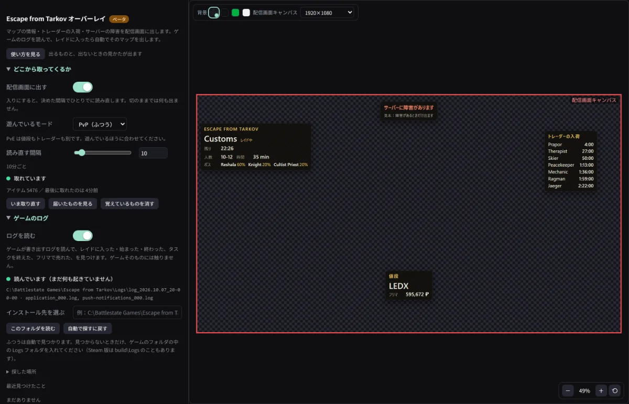
Task: Click the Cultist Priest 20% boss entry
Action: pyautogui.click(x=290, y=165)
